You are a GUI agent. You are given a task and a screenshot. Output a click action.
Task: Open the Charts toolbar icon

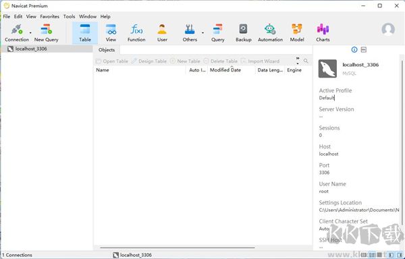pyautogui.click(x=323, y=33)
